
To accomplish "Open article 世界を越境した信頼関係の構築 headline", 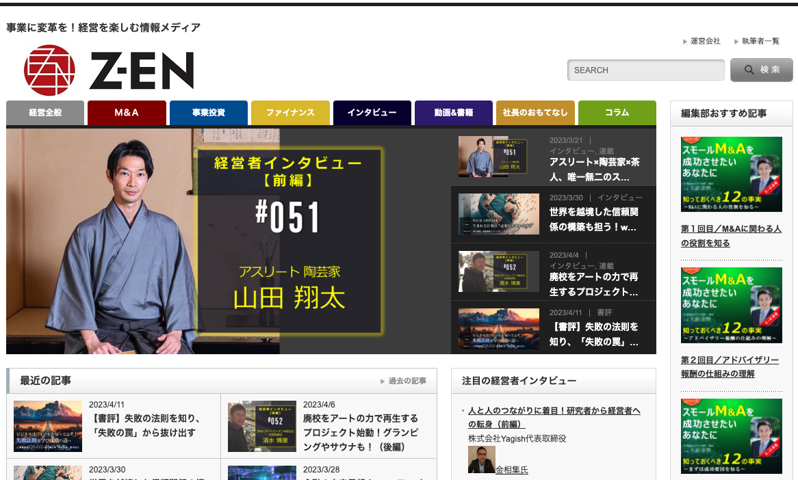I will (593, 219).
